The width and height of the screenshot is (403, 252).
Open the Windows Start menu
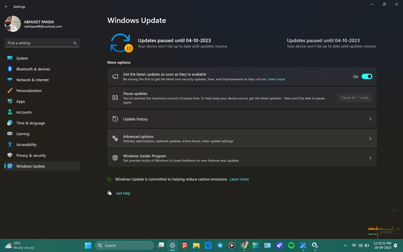click(88, 246)
